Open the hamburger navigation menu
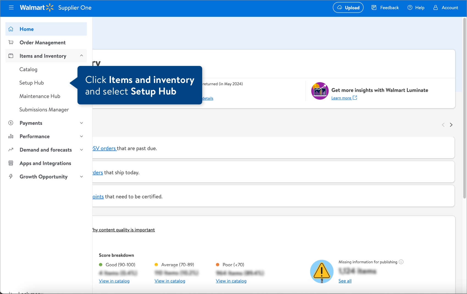467x294 pixels. (x=11, y=7)
